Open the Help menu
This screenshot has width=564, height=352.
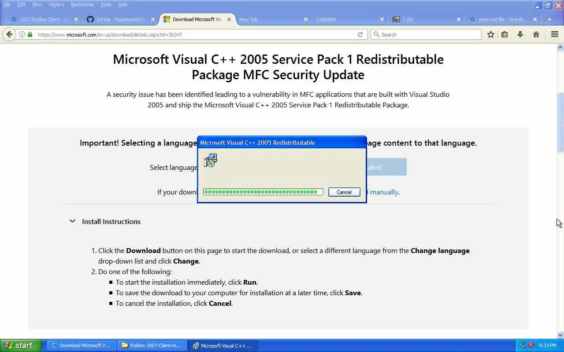click(x=123, y=4)
